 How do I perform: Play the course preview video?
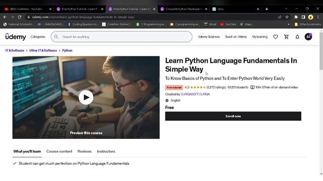(x=86, y=97)
